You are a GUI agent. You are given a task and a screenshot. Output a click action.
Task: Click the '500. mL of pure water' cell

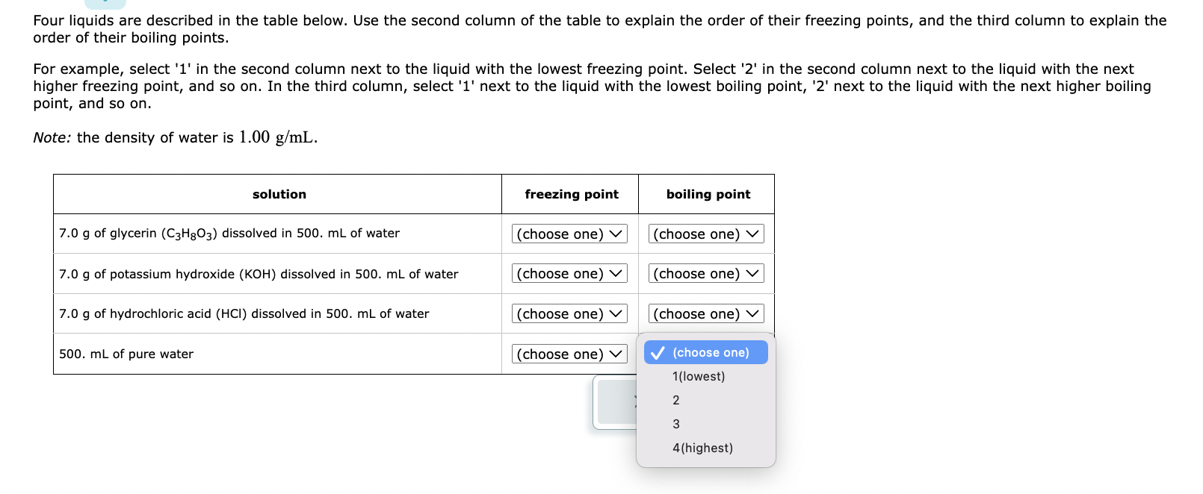click(x=277, y=354)
